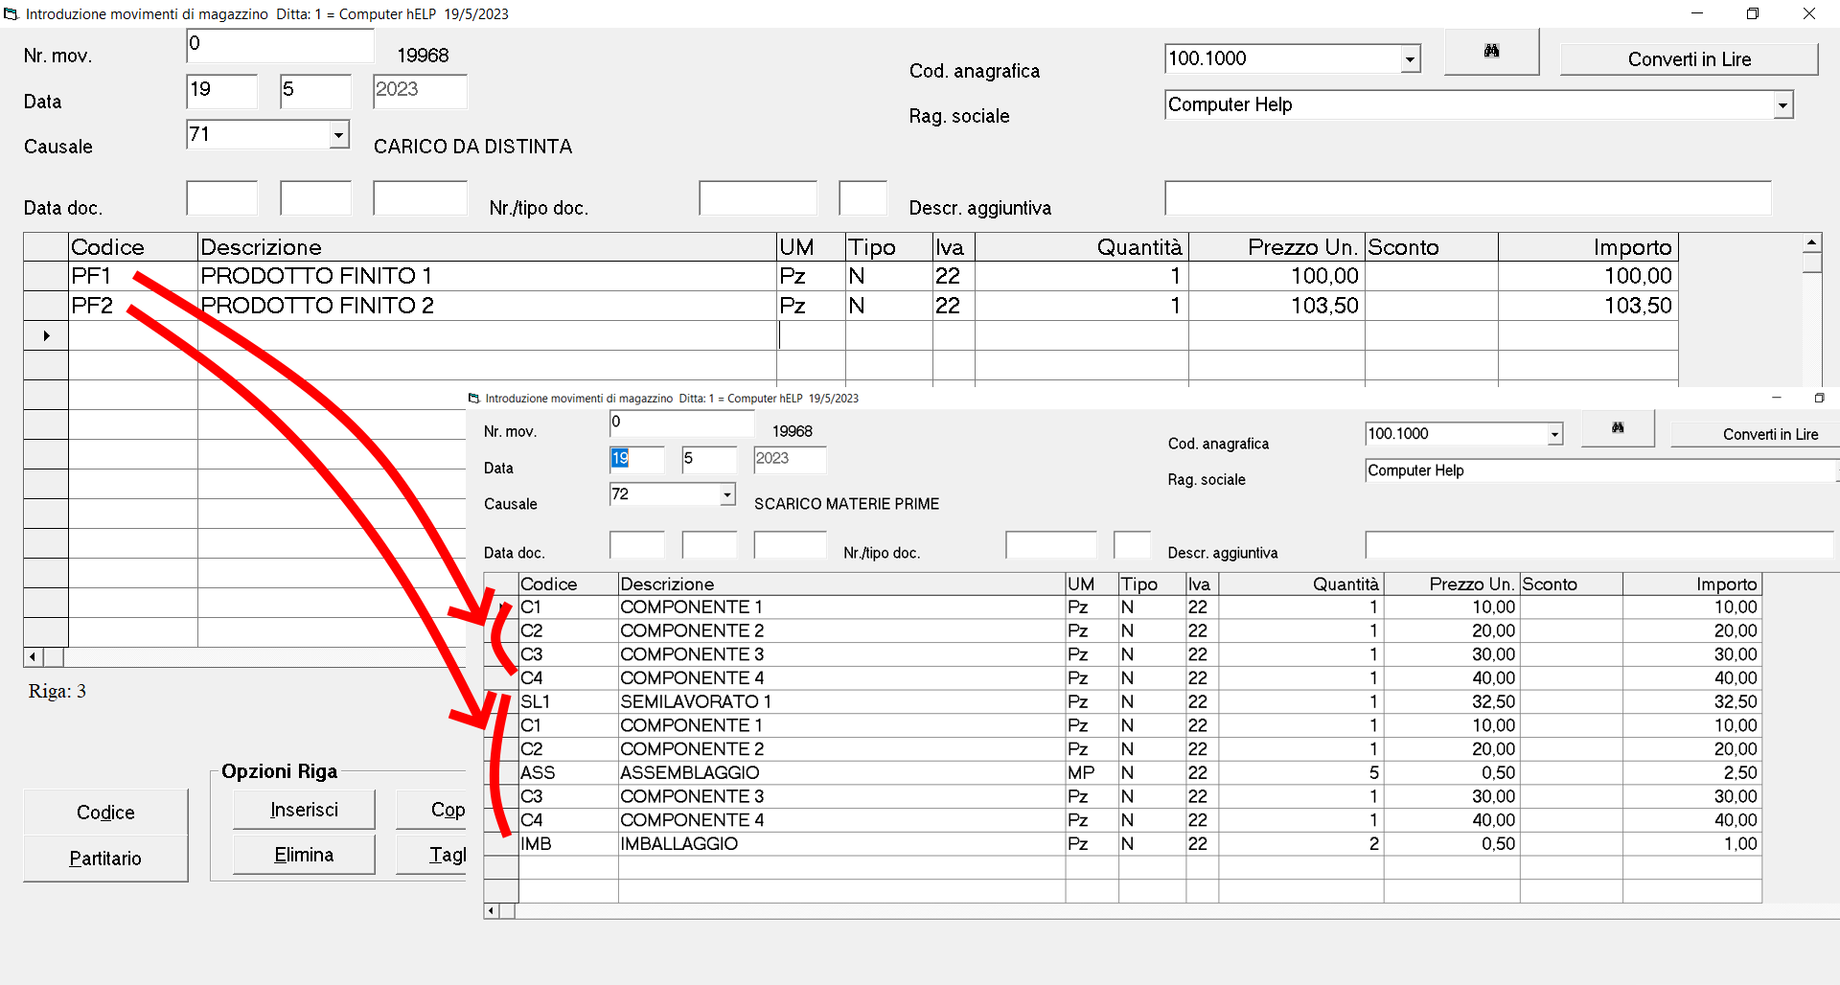Click PRODOTTO FINITO 2 description cell
Viewport: 1840px width, 985px height.
[487, 306]
